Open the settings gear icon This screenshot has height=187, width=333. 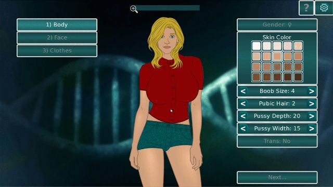click(324, 8)
